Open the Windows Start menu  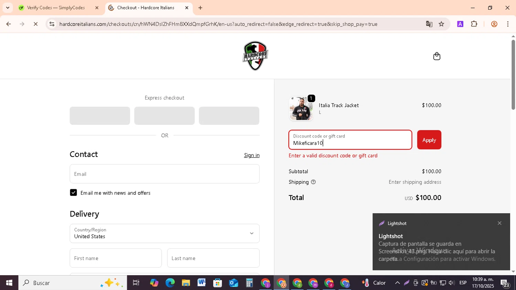coord(9,283)
